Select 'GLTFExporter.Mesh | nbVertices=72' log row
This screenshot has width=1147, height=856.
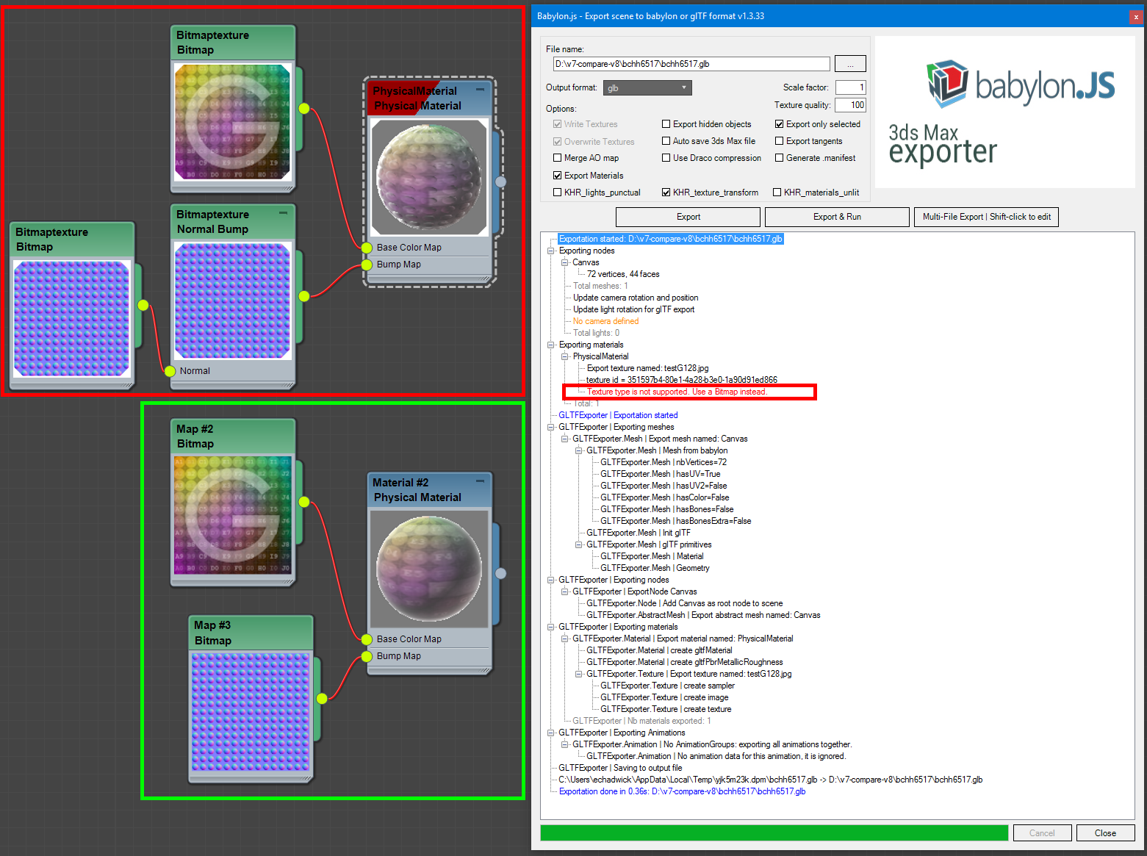pyautogui.click(x=664, y=462)
